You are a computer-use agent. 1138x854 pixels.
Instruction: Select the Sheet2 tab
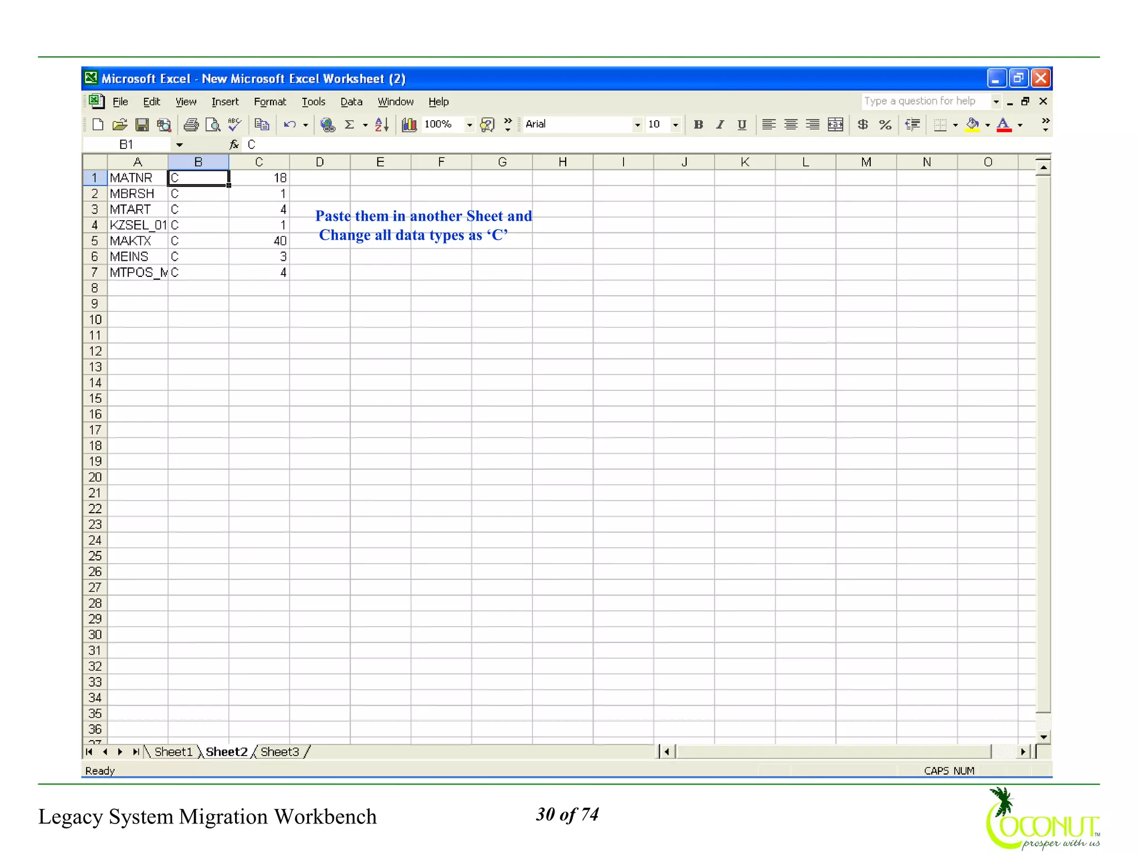(227, 752)
